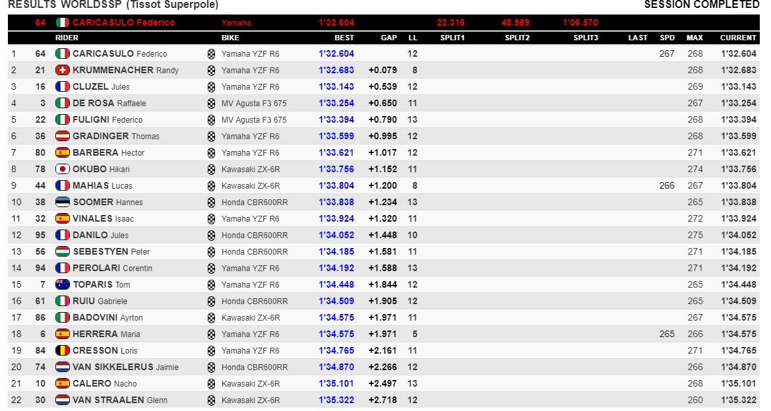Click the Spanish flag beside HERRERA Maria
Viewport: 771px width, 411px height.
pyautogui.click(x=63, y=334)
